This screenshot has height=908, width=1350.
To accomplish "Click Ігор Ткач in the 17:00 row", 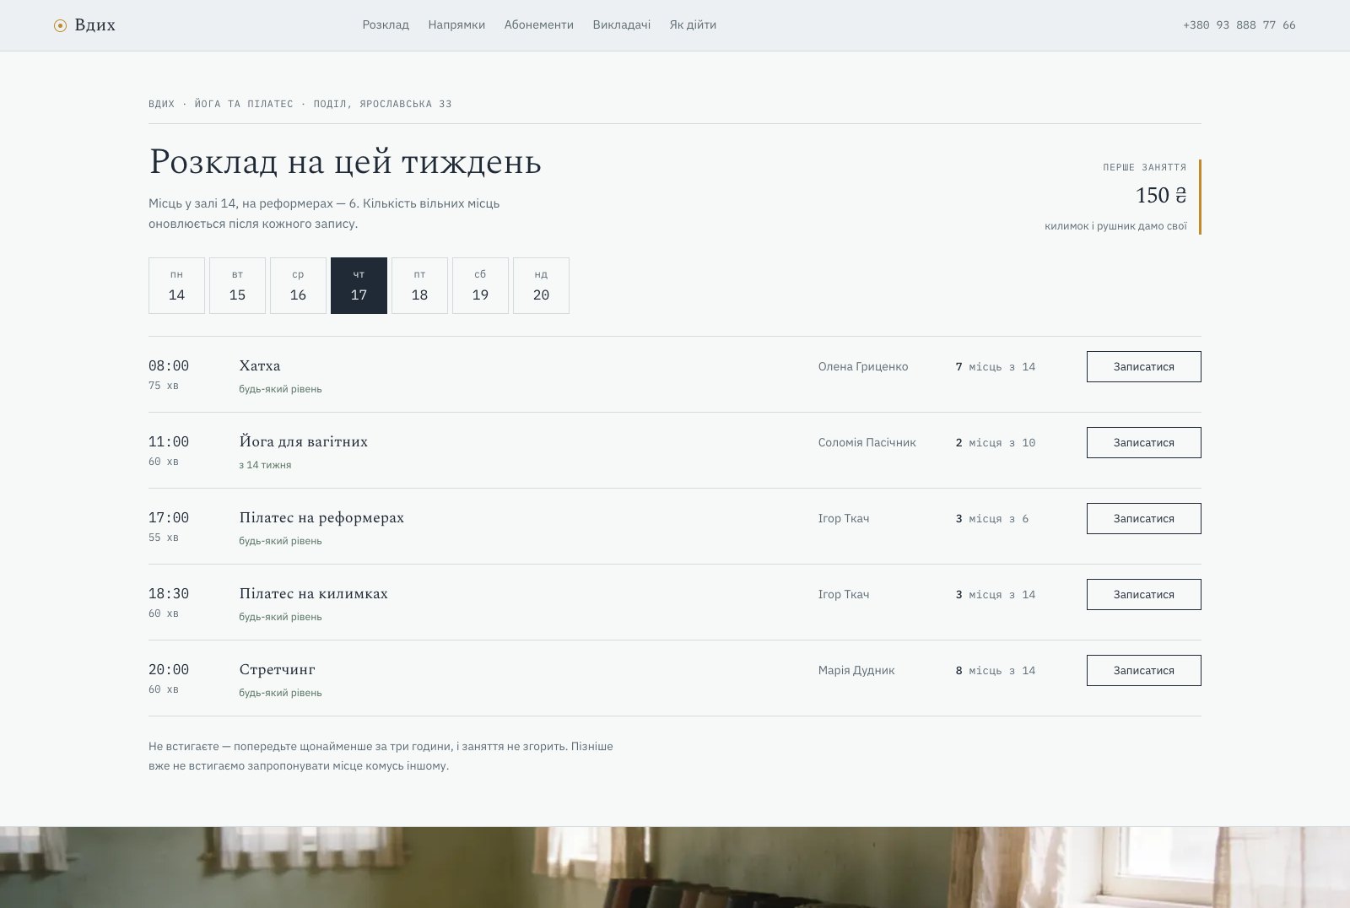I will pyautogui.click(x=844, y=518).
